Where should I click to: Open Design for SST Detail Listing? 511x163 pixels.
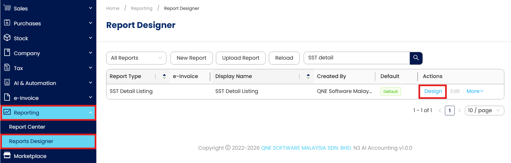pyautogui.click(x=433, y=91)
